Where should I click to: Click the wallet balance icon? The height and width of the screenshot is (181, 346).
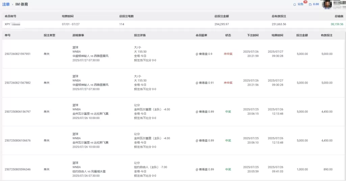pyautogui.click(x=310, y=4)
